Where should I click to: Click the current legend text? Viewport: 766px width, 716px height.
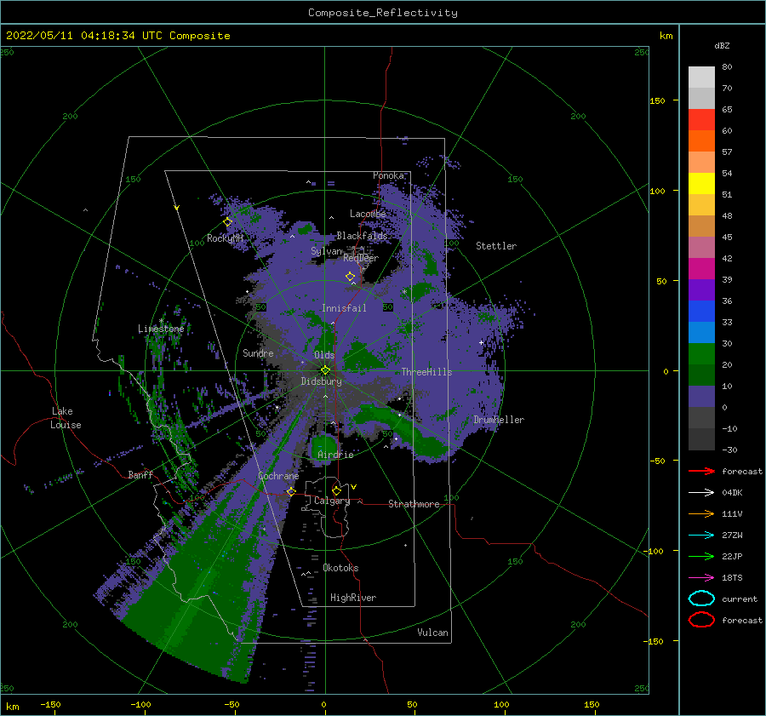point(740,599)
